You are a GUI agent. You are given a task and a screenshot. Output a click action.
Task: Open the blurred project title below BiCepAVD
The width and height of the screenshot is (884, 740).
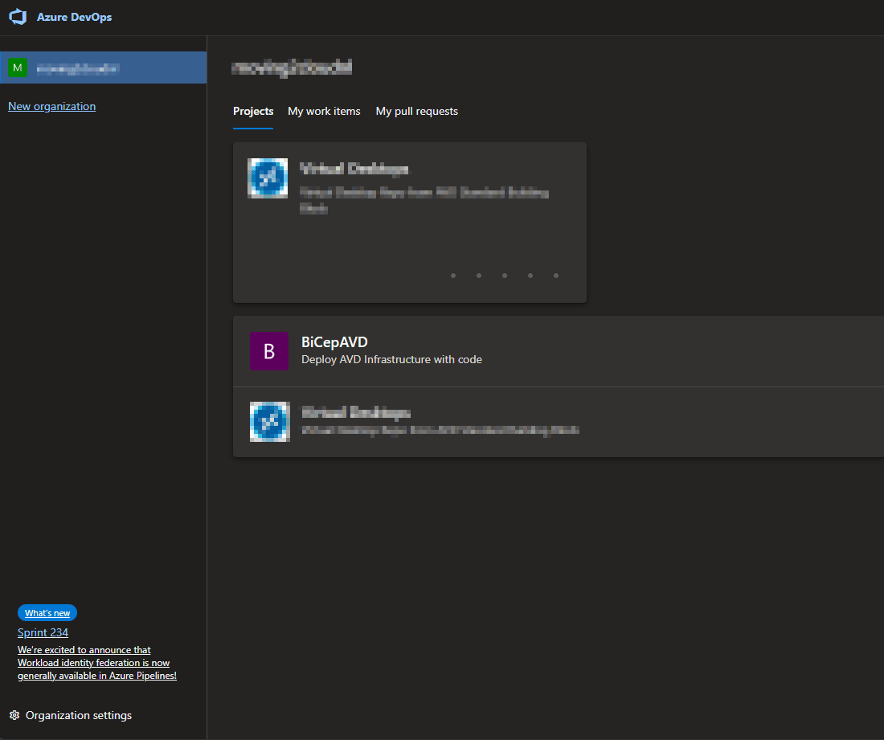355,412
